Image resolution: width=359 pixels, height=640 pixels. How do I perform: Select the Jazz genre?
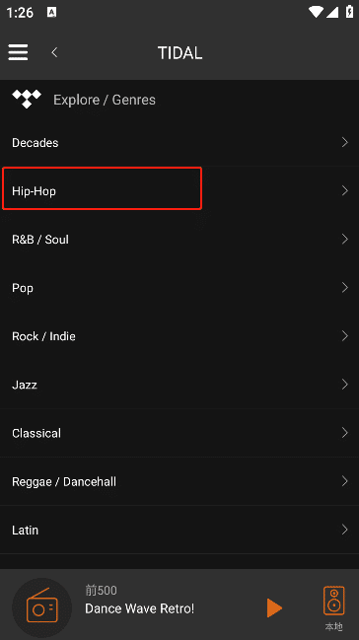tap(179, 385)
